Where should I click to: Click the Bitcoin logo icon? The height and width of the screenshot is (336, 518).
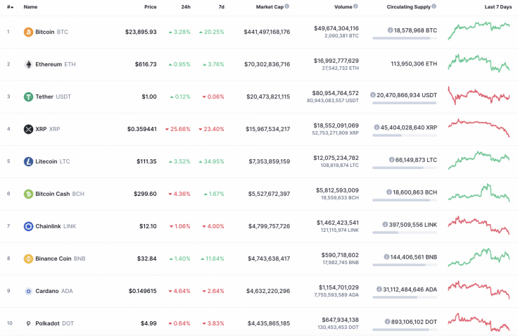click(28, 32)
